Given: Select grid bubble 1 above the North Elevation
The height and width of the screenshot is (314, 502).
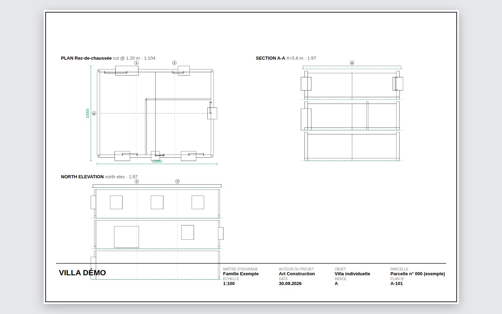Looking at the screenshot, I should point(137,181).
